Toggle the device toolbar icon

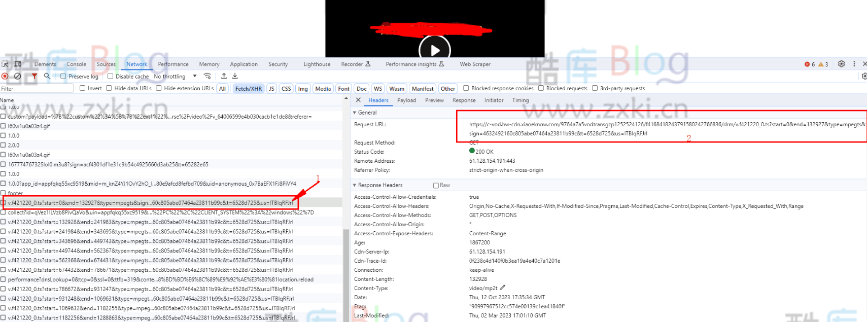[x=18, y=64]
